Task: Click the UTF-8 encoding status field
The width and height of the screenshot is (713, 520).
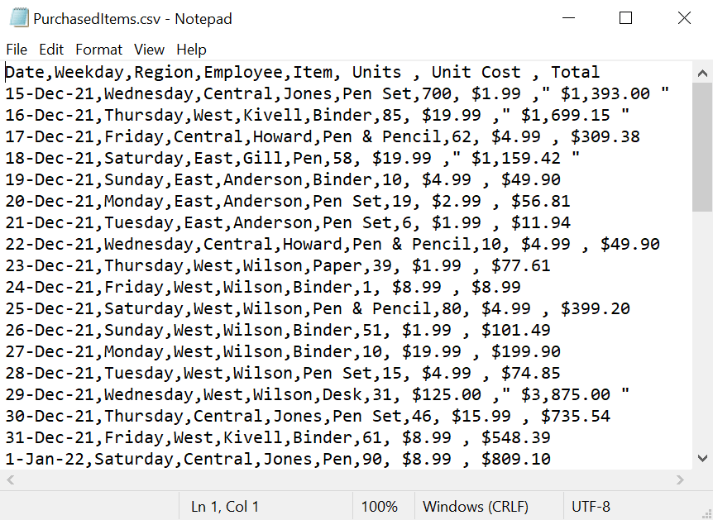Action: pyautogui.click(x=591, y=507)
